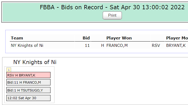Click the Player Moved column header

click(176, 38)
